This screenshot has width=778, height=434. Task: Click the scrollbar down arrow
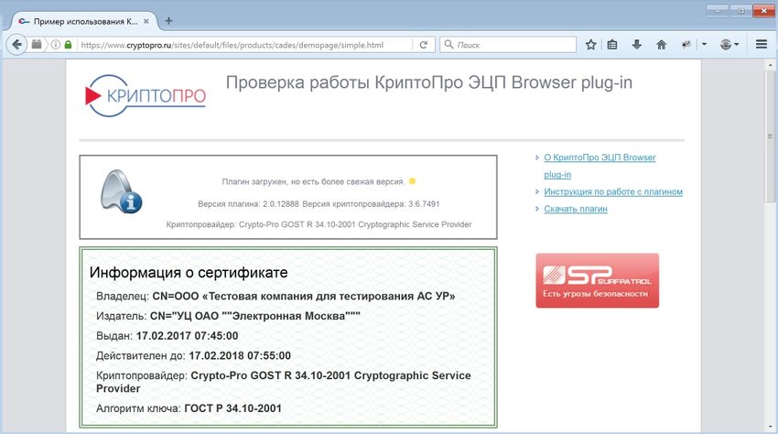pos(770,427)
